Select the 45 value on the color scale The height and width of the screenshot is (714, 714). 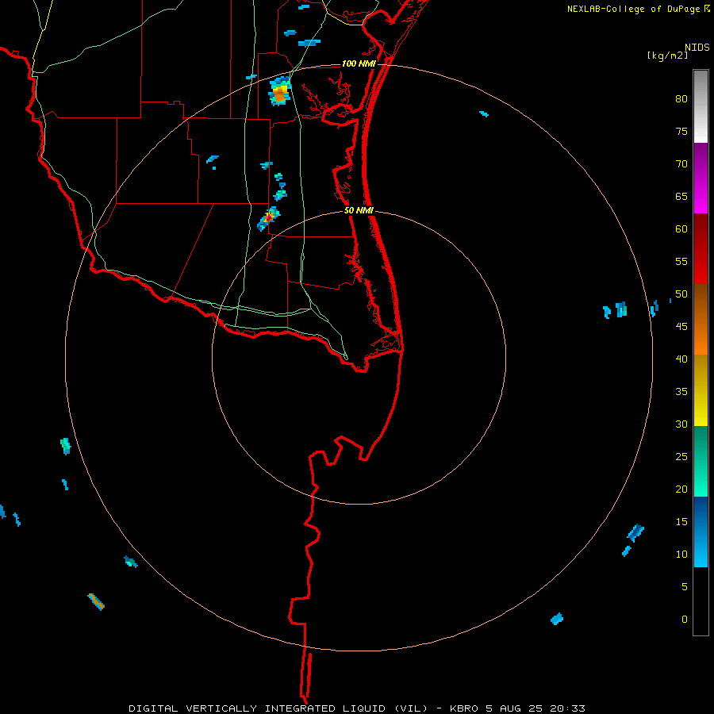[x=681, y=327]
